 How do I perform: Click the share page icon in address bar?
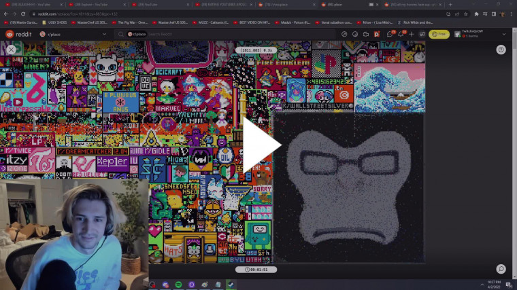[457, 14]
